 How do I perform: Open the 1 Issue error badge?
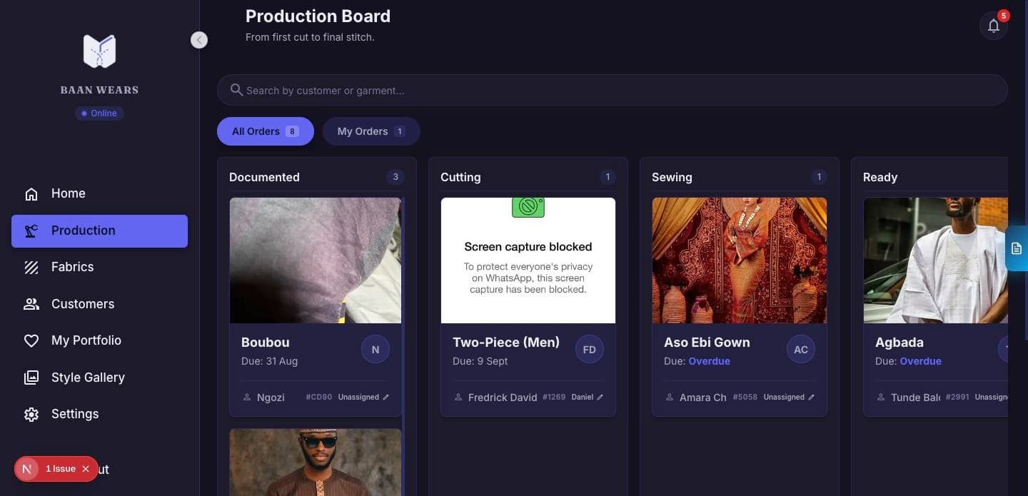pos(61,469)
